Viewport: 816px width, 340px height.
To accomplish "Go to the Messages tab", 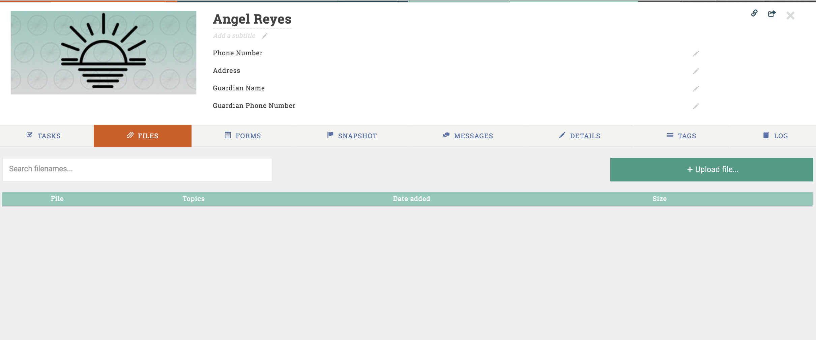I will point(468,136).
